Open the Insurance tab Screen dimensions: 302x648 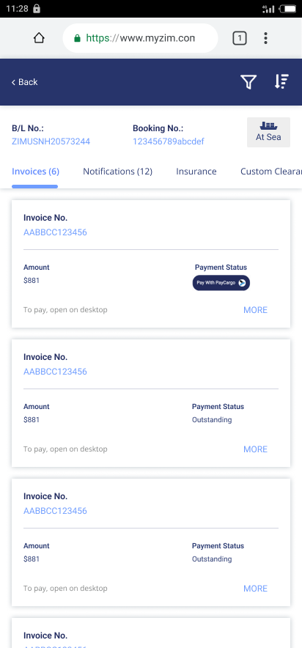[x=196, y=172]
